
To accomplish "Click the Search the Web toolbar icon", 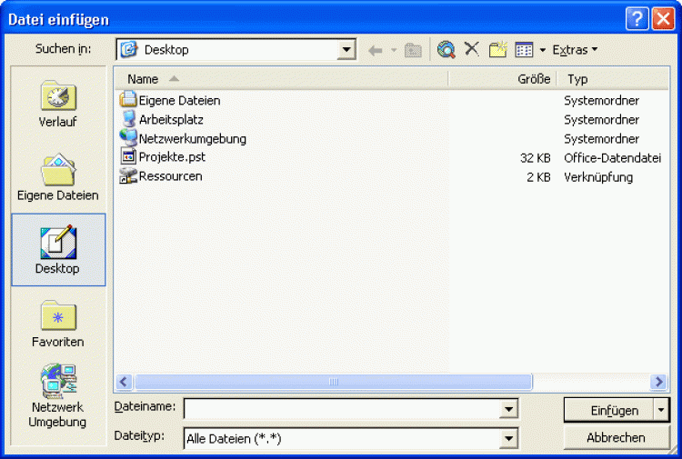I will (446, 50).
